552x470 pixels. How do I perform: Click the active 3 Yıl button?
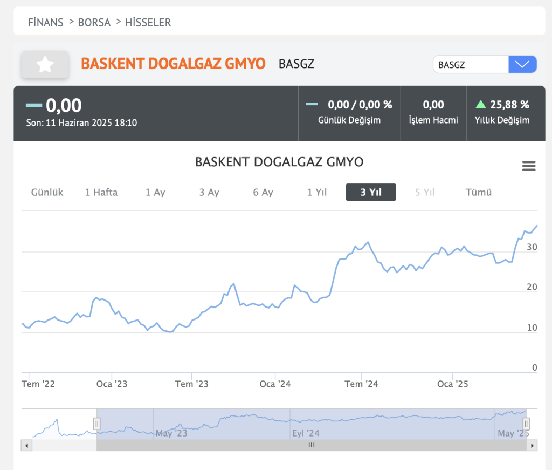coord(371,193)
